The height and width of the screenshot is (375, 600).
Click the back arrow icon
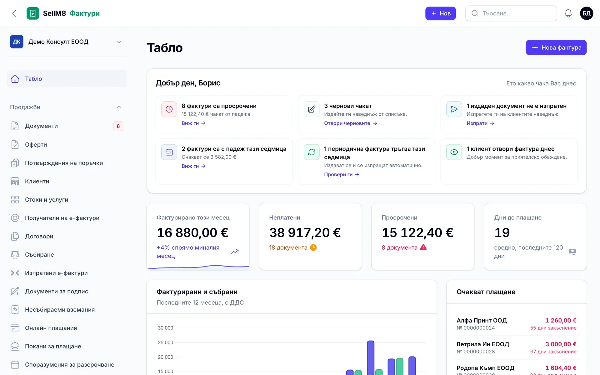pos(14,13)
